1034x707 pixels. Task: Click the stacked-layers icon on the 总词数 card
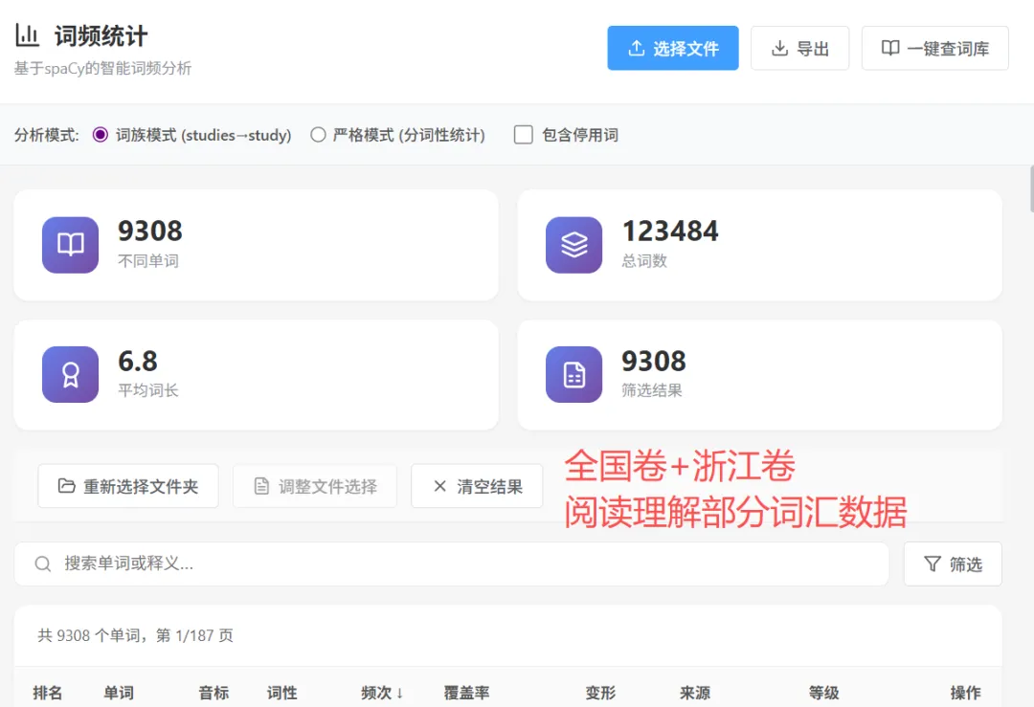(573, 245)
